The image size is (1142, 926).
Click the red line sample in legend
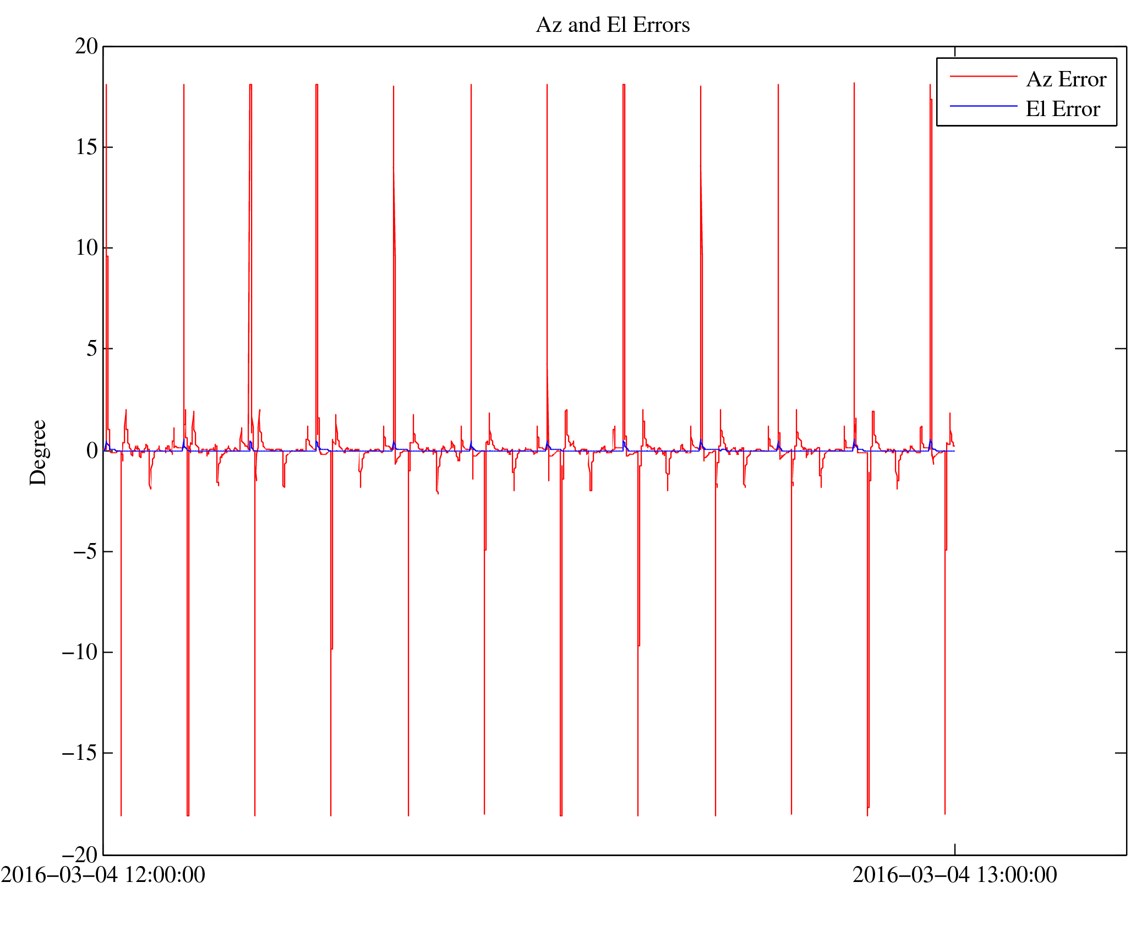tap(983, 76)
